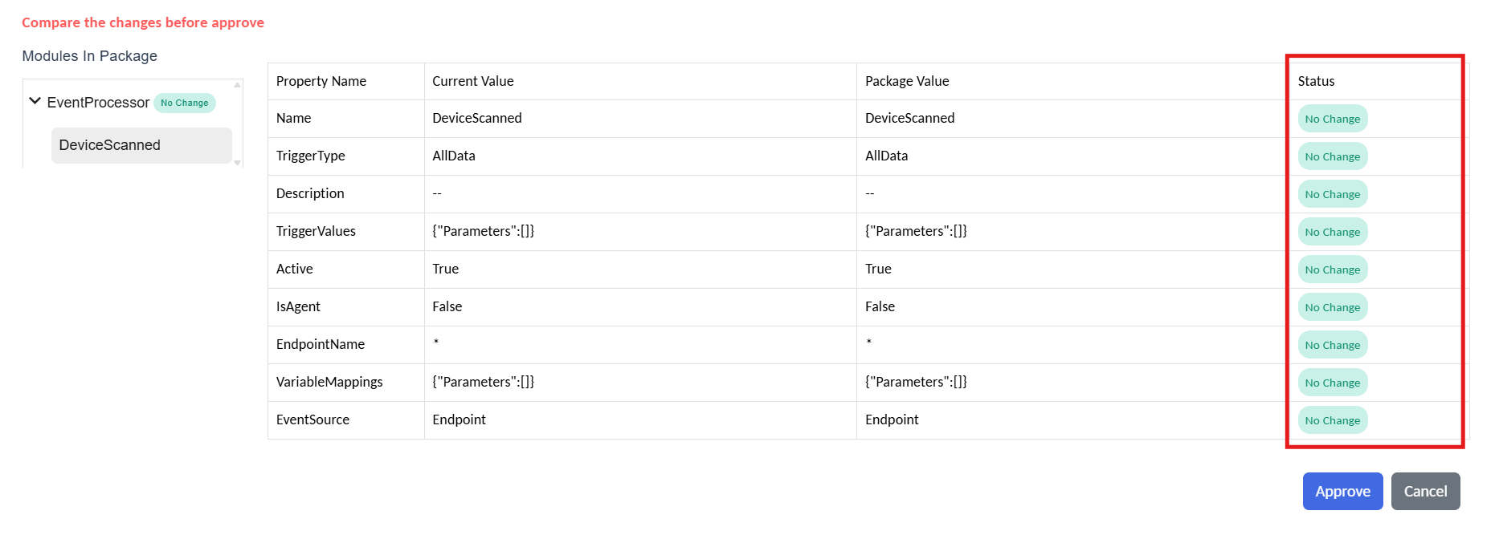Cancel the package comparison
Image resolution: width=1495 pixels, height=539 pixels.
[x=1424, y=491]
